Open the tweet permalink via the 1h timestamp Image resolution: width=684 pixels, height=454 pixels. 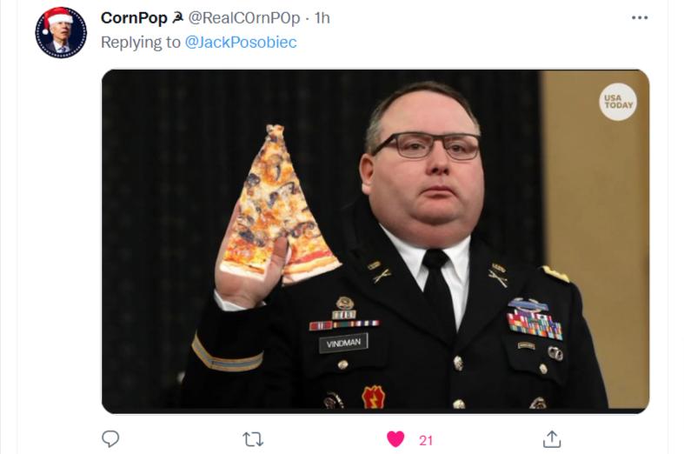pos(322,18)
